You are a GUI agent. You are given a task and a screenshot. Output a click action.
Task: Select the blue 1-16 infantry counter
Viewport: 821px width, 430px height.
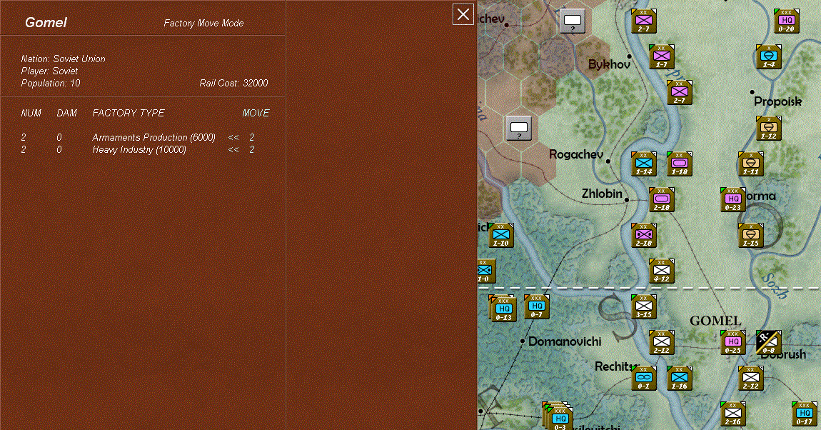click(680, 378)
